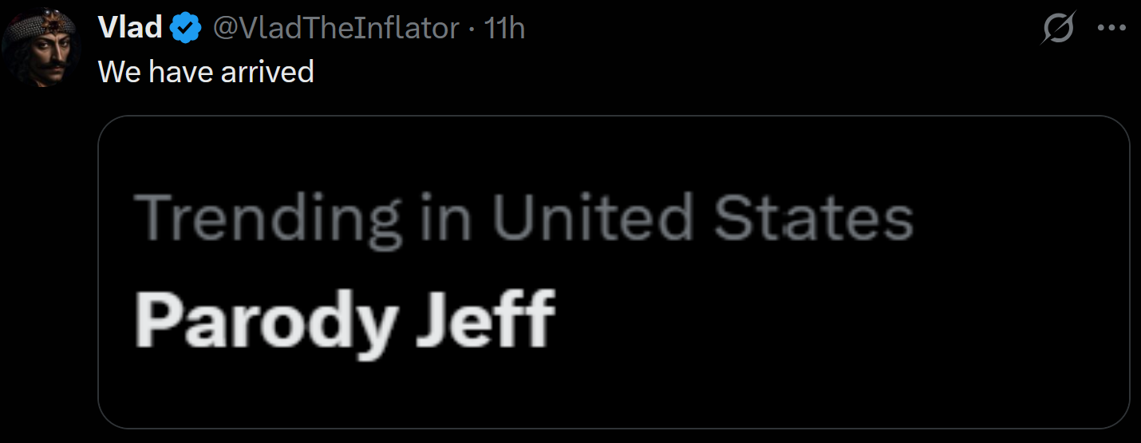Click the word United in the image
This screenshot has width=1141, height=443.
(x=592, y=217)
